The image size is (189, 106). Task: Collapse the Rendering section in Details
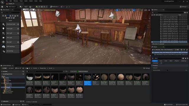point(152,66)
